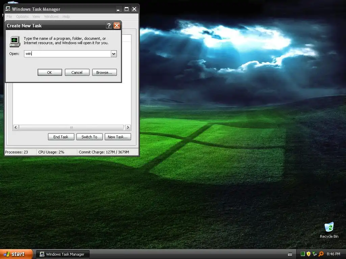Click the yellow security shield tray icon
Viewport: 346px width, 259px height.
point(308,254)
